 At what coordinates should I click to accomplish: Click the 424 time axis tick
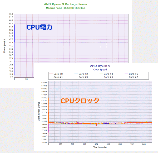pos(96,144)
